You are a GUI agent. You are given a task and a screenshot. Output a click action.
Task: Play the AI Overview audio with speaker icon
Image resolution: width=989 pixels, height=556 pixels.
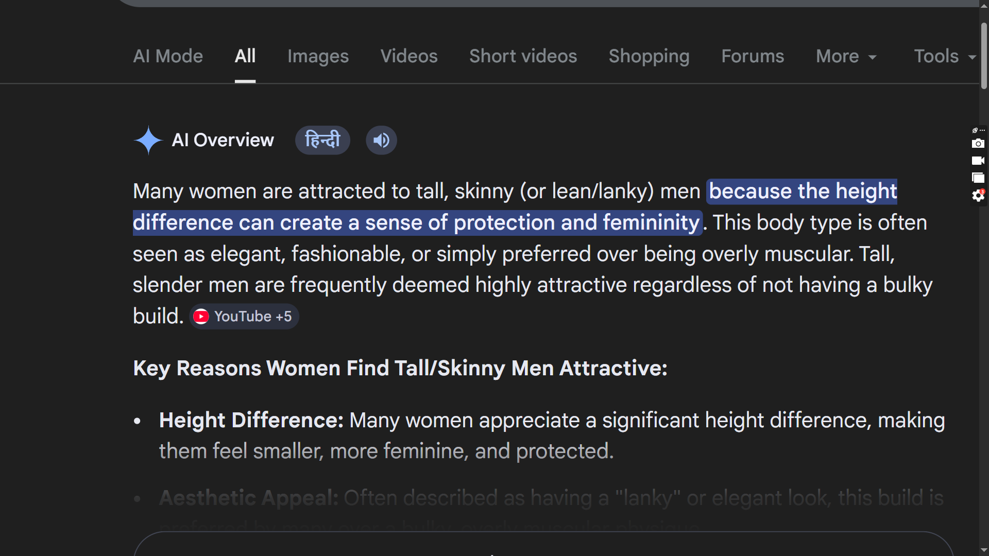(x=381, y=140)
